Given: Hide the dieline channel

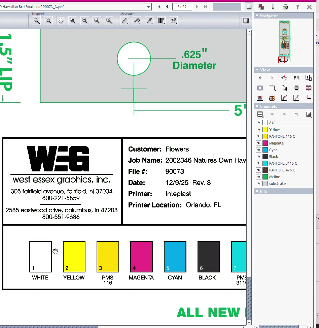Looking at the screenshot, I should (258, 176).
